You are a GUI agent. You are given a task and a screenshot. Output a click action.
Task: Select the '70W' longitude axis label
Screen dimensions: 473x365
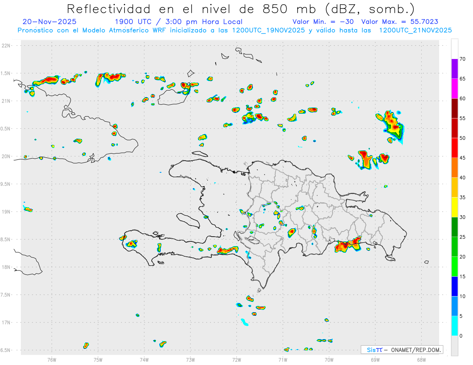(329, 359)
